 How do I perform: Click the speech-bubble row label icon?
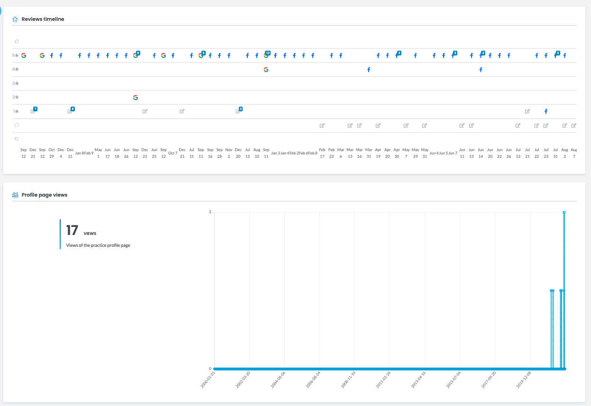point(17,125)
